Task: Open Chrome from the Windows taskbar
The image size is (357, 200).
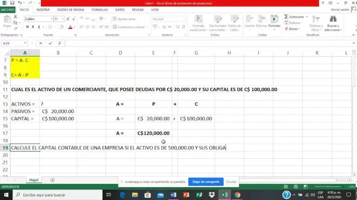Action: tap(238, 195)
